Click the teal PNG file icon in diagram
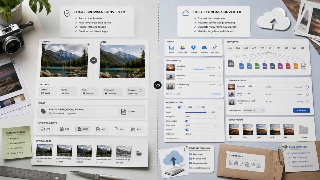Viewport: 320px width, 180px height. click(x=249, y=66)
